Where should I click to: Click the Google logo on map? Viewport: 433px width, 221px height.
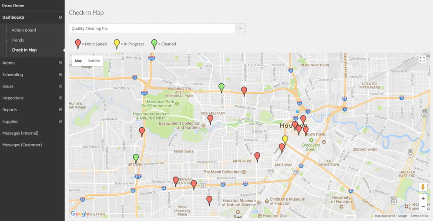(x=80, y=214)
